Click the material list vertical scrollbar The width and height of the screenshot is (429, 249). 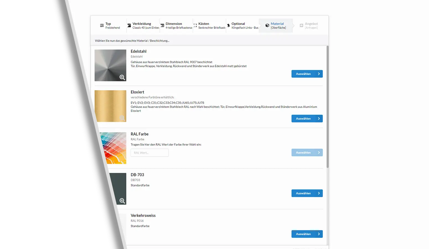(x=327, y=107)
